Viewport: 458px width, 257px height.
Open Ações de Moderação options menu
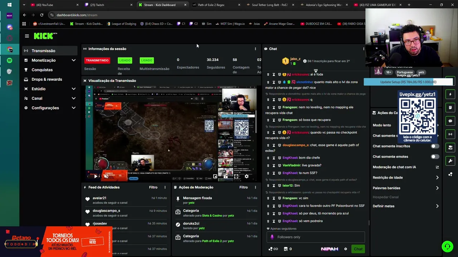click(255, 187)
